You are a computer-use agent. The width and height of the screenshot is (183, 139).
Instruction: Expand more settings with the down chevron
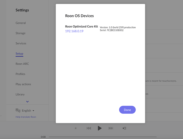[27, 102]
